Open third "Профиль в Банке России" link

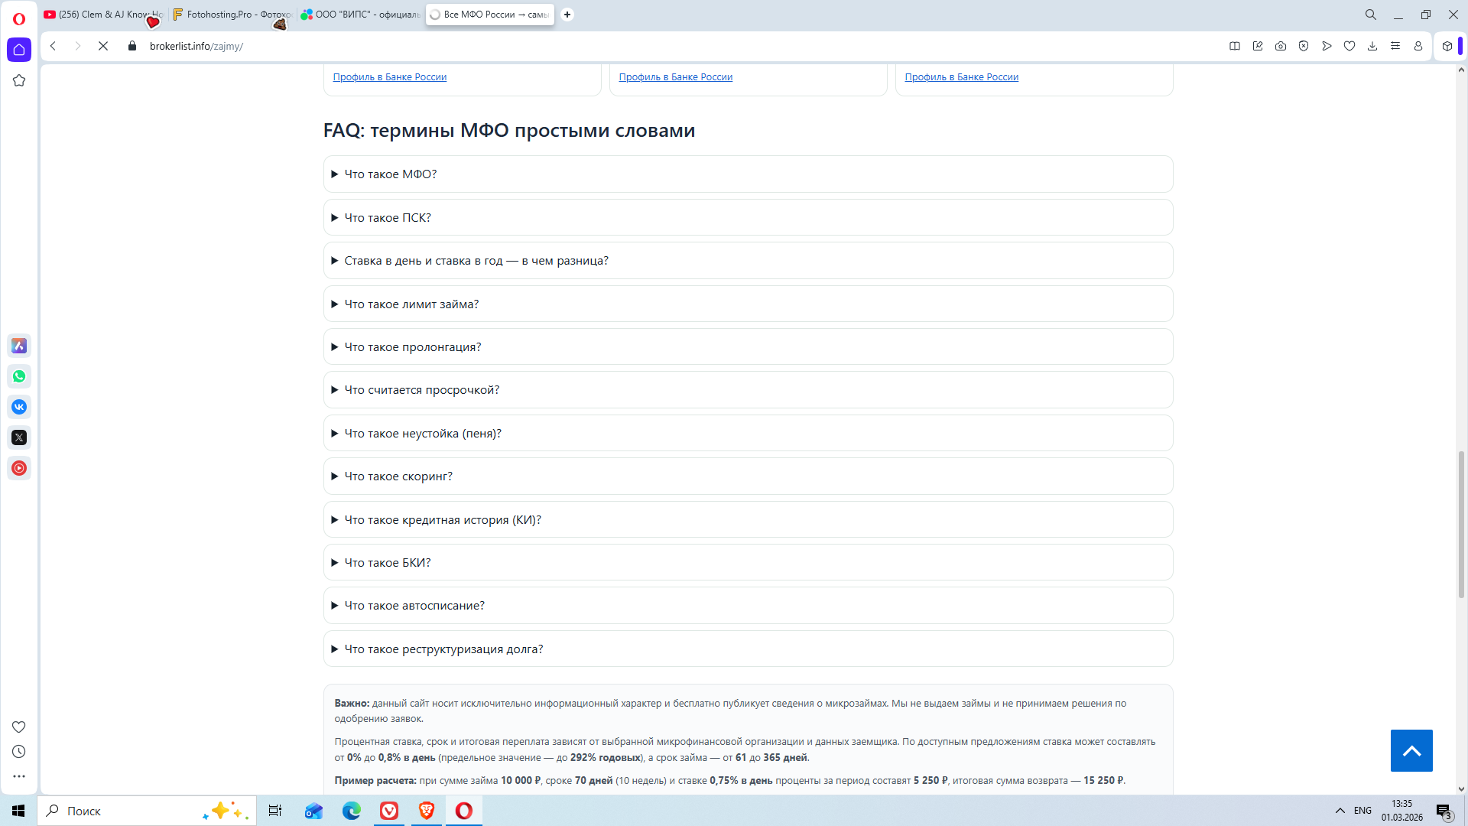[x=961, y=77]
